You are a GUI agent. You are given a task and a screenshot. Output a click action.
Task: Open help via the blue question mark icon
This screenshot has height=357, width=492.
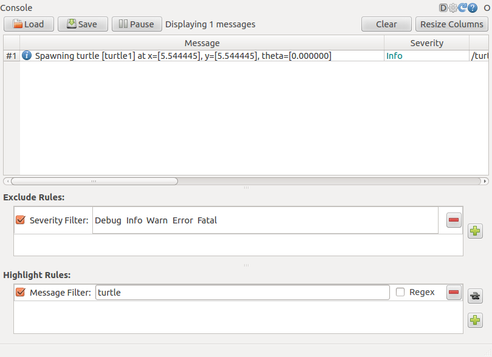[x=473, y=8]
